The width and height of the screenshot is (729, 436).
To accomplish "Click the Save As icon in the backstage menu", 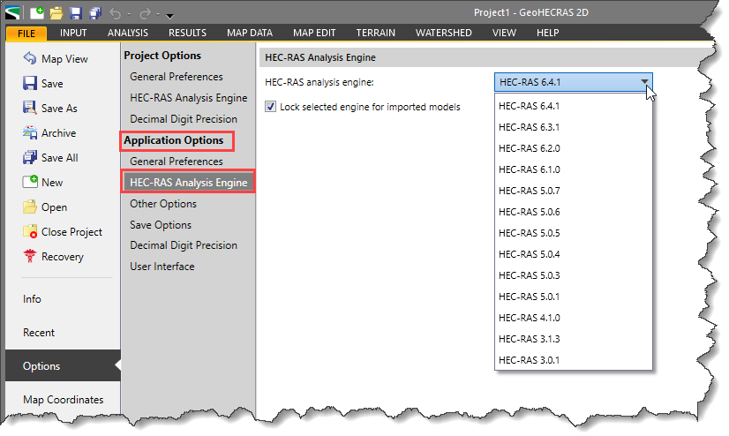I will pyautogui.click(x=30, y=108).
